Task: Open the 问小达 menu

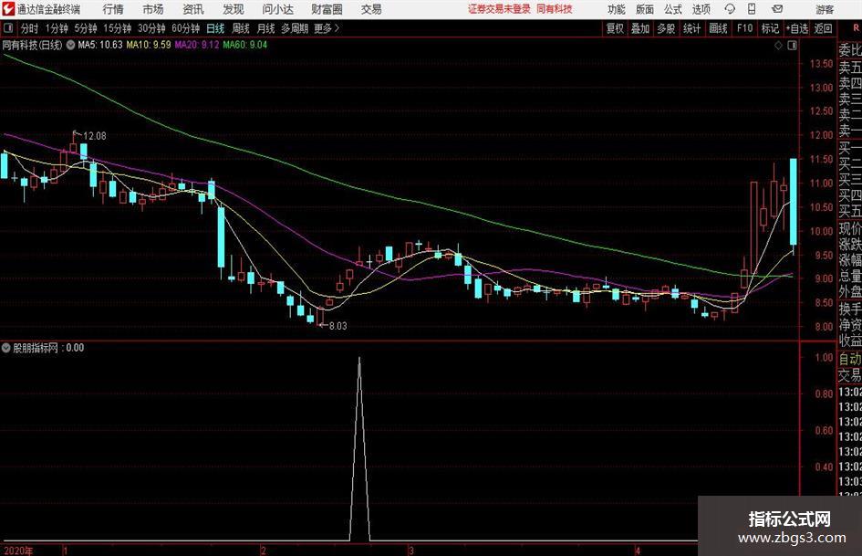Action: pos(277,9)
